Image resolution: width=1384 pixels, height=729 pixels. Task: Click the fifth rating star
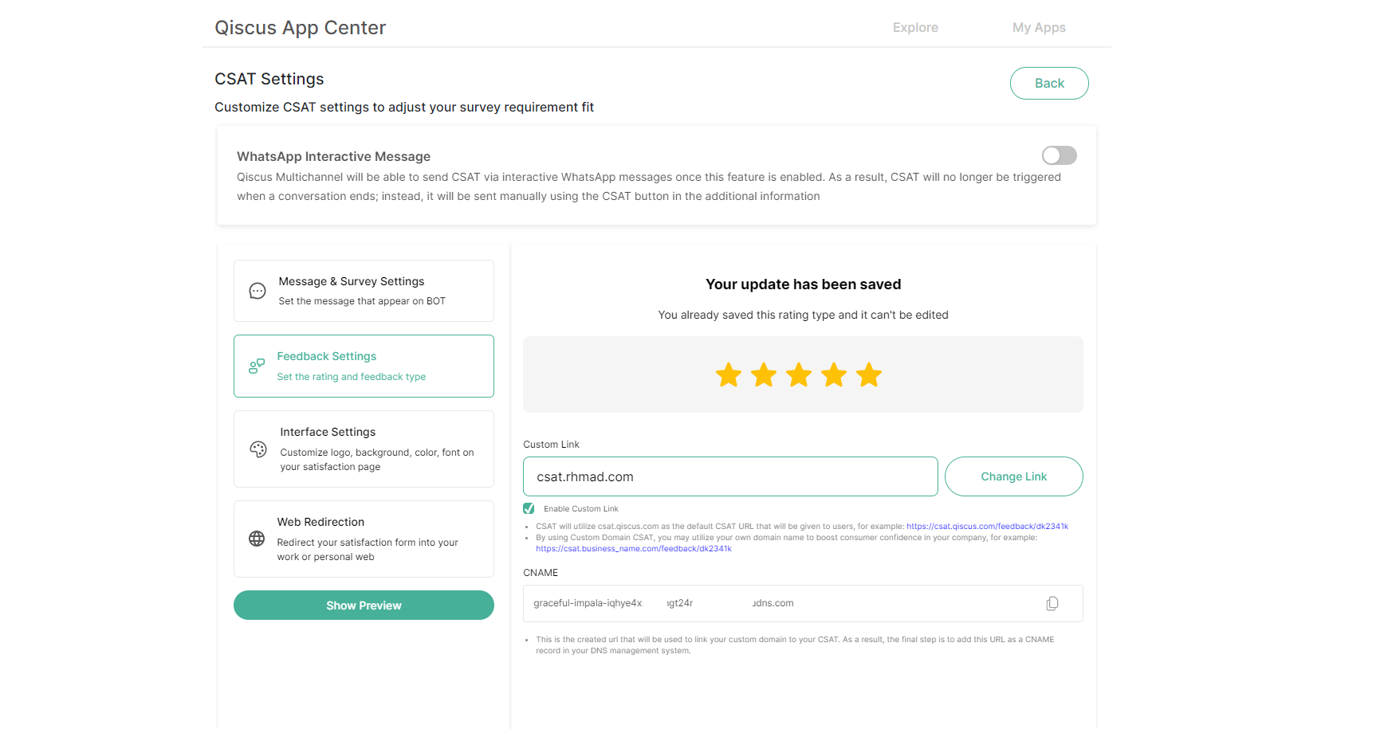point(869,374)
